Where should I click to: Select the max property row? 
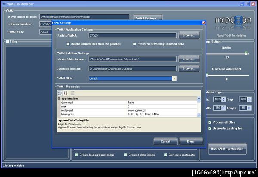[x=129, y=106]
